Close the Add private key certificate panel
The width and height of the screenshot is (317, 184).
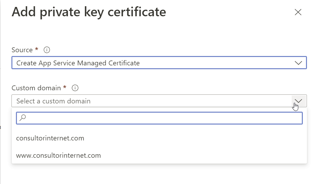point(298,12)
